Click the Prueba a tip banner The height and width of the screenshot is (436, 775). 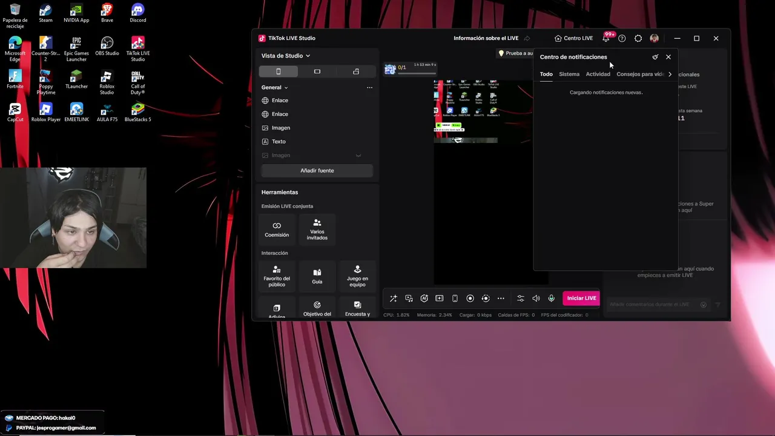tap(516, 53)
